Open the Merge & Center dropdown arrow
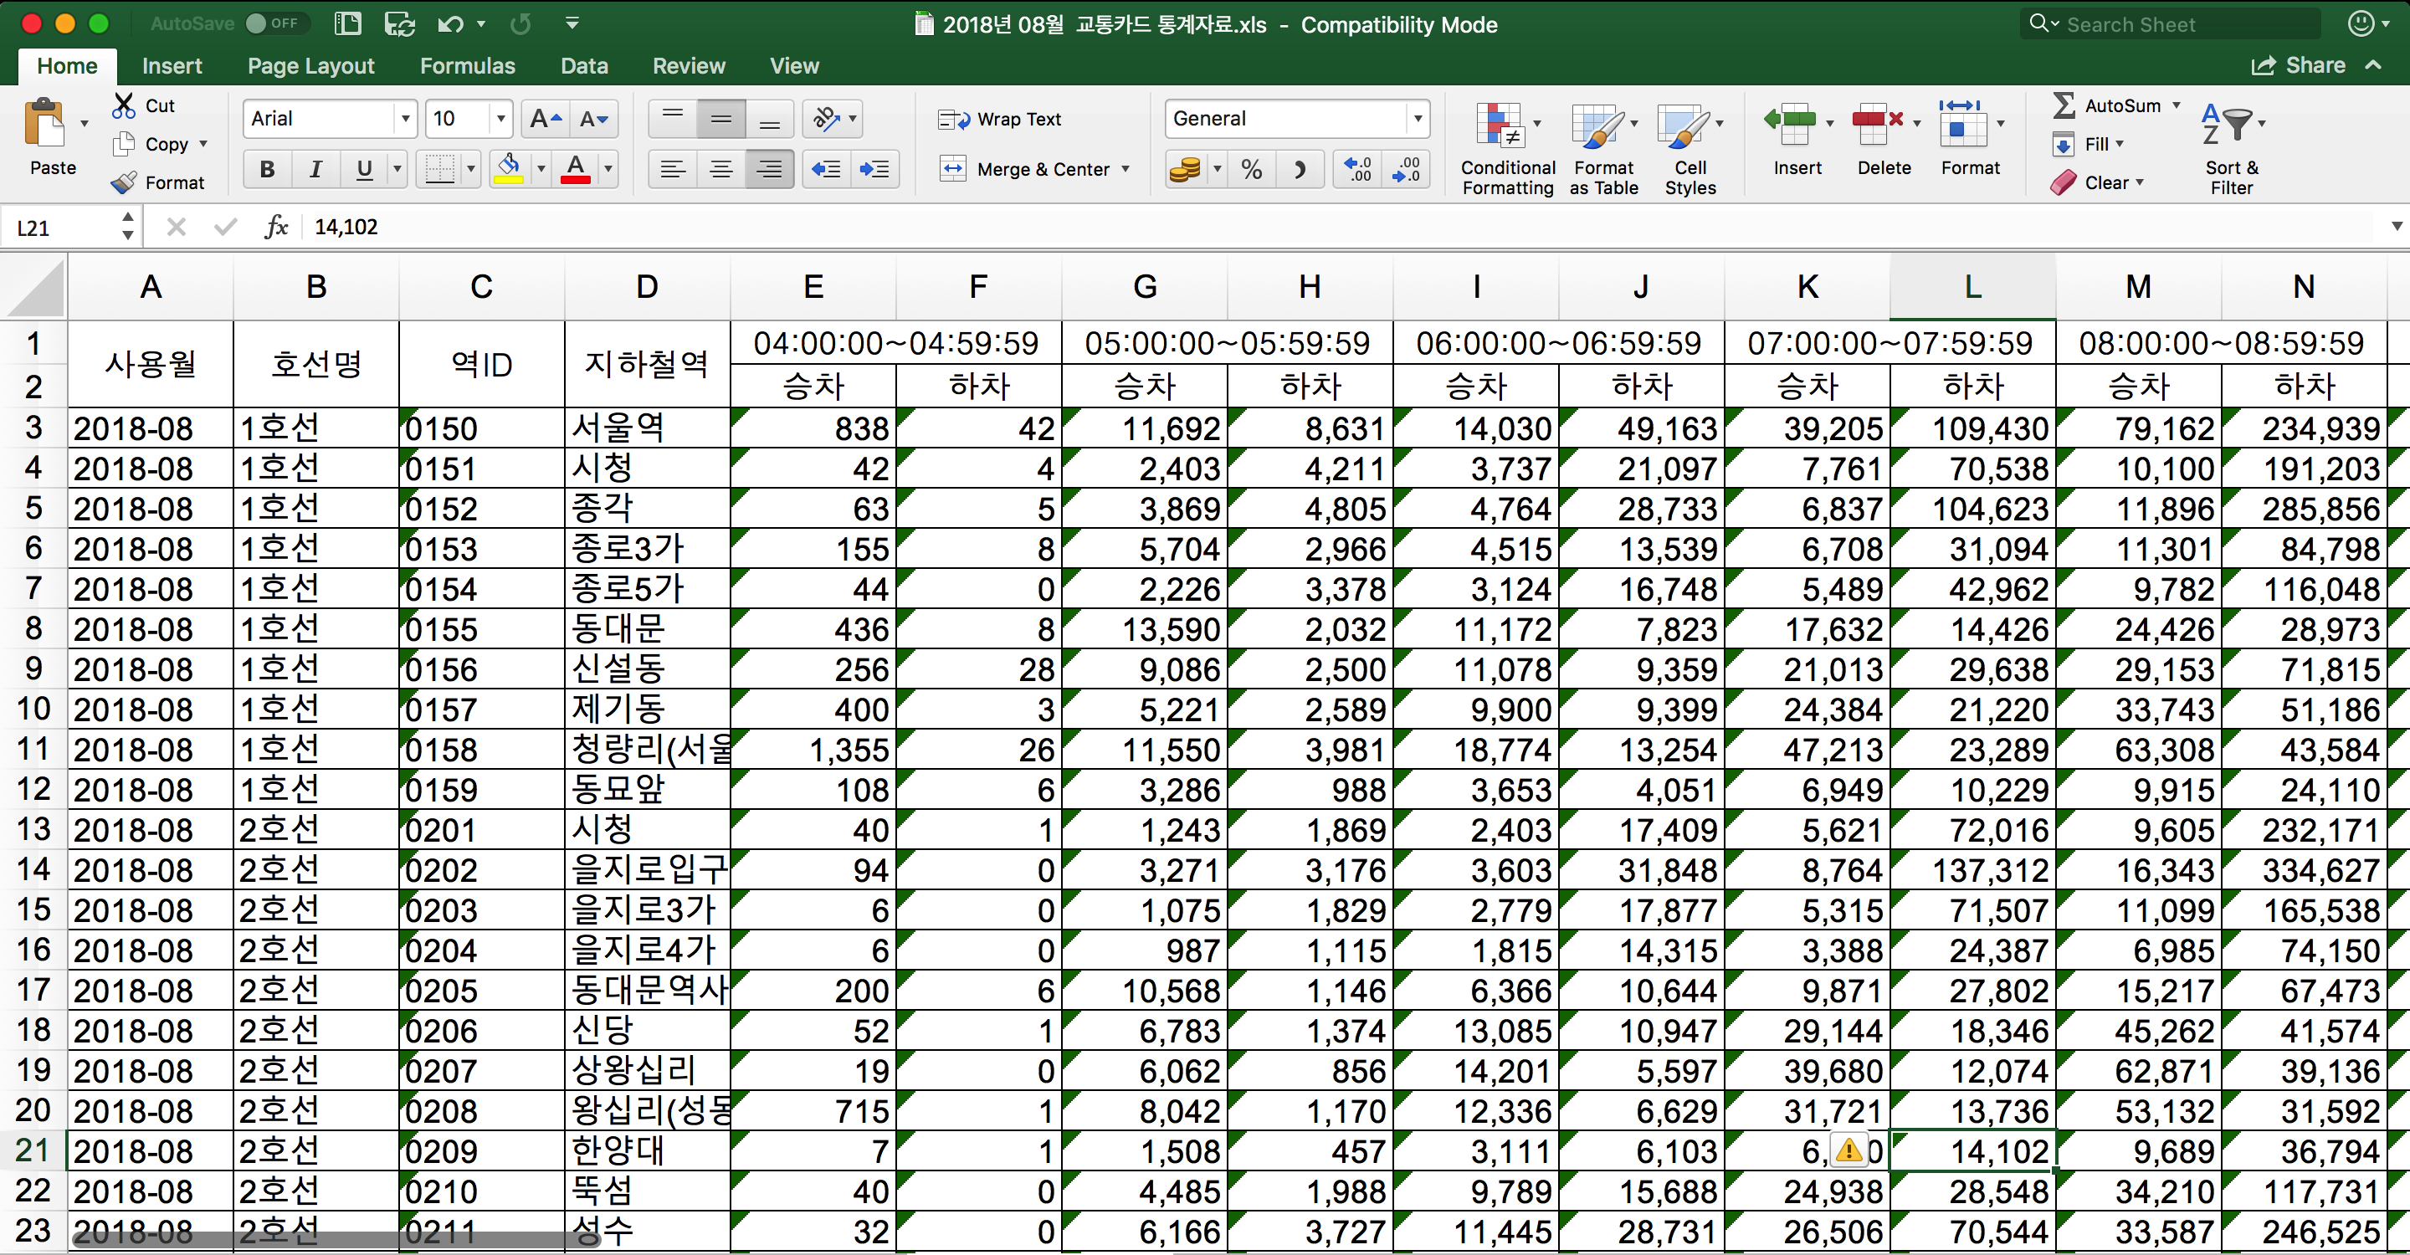This screenshot has height=1255, width=2410. click(x=1126, y=169)
